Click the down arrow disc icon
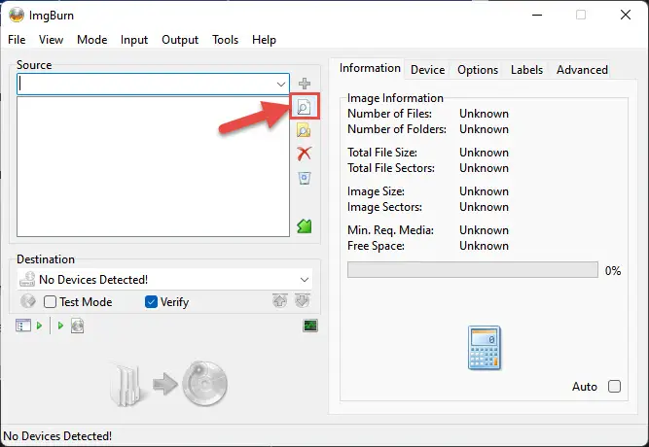Screen dimensions: 649x447 tap(303, 300)
